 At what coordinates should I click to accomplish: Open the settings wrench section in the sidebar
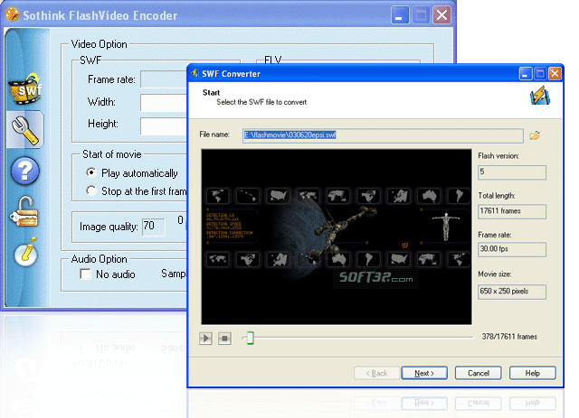pyautogui.click(x=25, y=131)
